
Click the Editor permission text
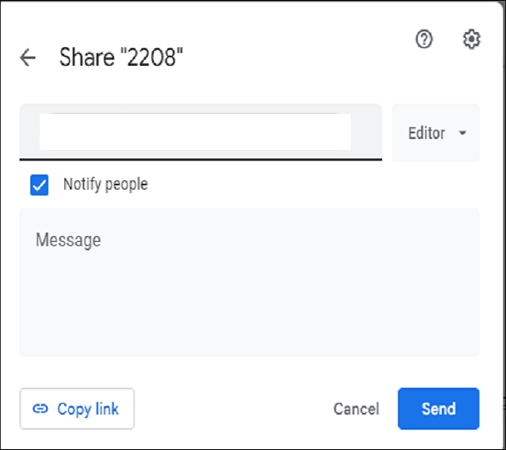click(x=426, y=133)
